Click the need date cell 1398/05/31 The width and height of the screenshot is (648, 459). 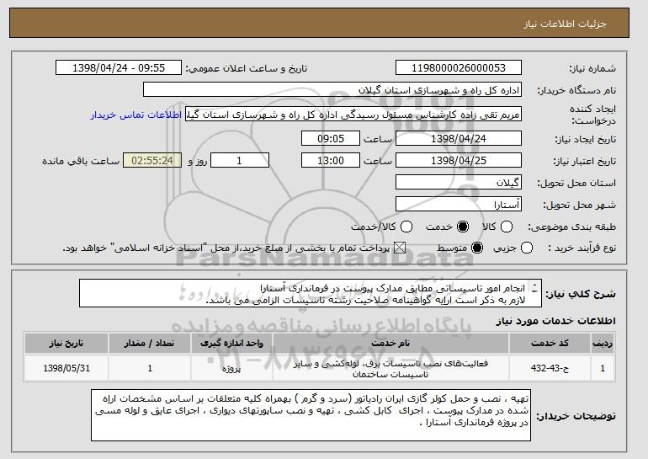[x=66, y=368]
